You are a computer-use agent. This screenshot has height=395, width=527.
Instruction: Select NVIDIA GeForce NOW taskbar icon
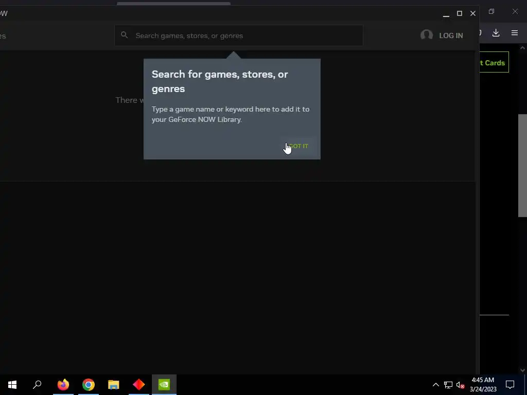click(164, 385)
